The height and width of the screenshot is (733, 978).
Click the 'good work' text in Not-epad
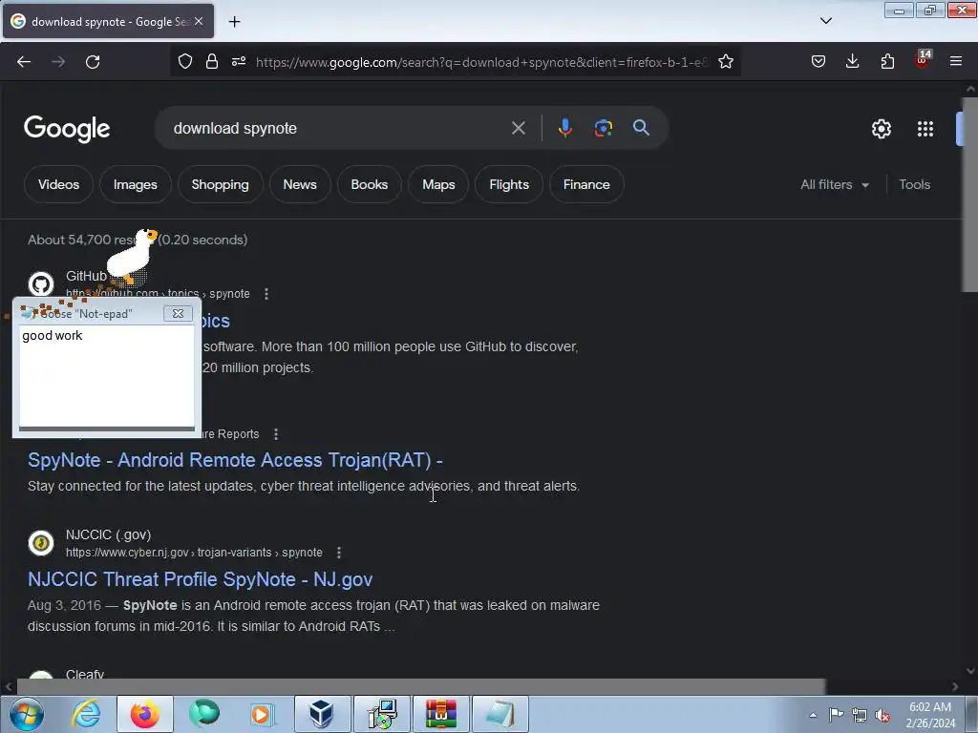click(53, 335)
